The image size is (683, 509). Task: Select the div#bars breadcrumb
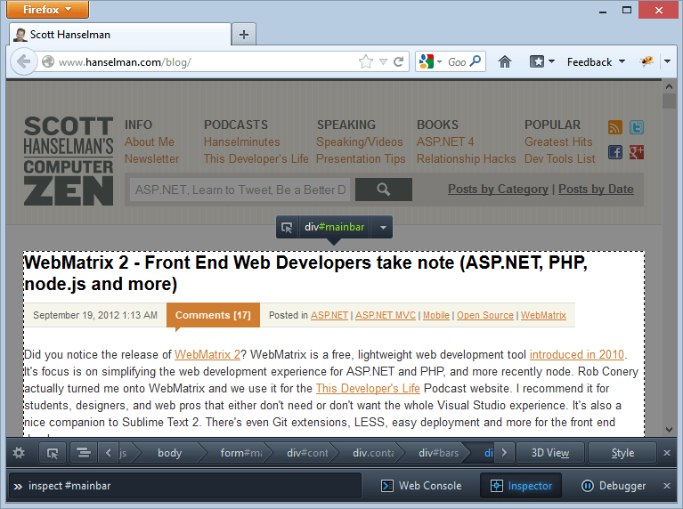(438, 453)
